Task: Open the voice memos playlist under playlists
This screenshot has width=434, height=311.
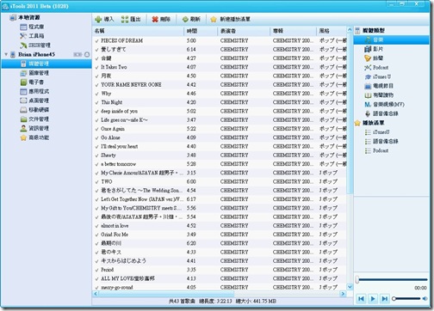Action: [381, 142]
